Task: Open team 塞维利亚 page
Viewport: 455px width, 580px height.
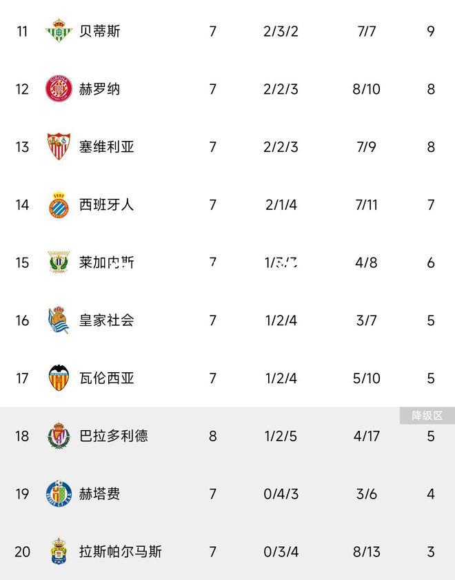Action: tap(106, 147)
